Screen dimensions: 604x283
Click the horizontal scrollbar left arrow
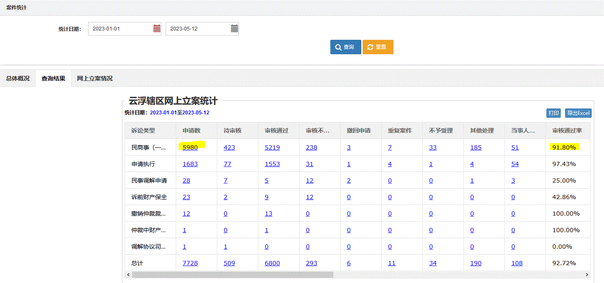point(128,275)
